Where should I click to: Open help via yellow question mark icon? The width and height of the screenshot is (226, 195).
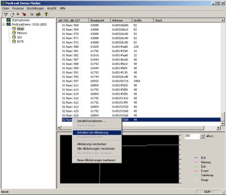[x=46, y=14]
